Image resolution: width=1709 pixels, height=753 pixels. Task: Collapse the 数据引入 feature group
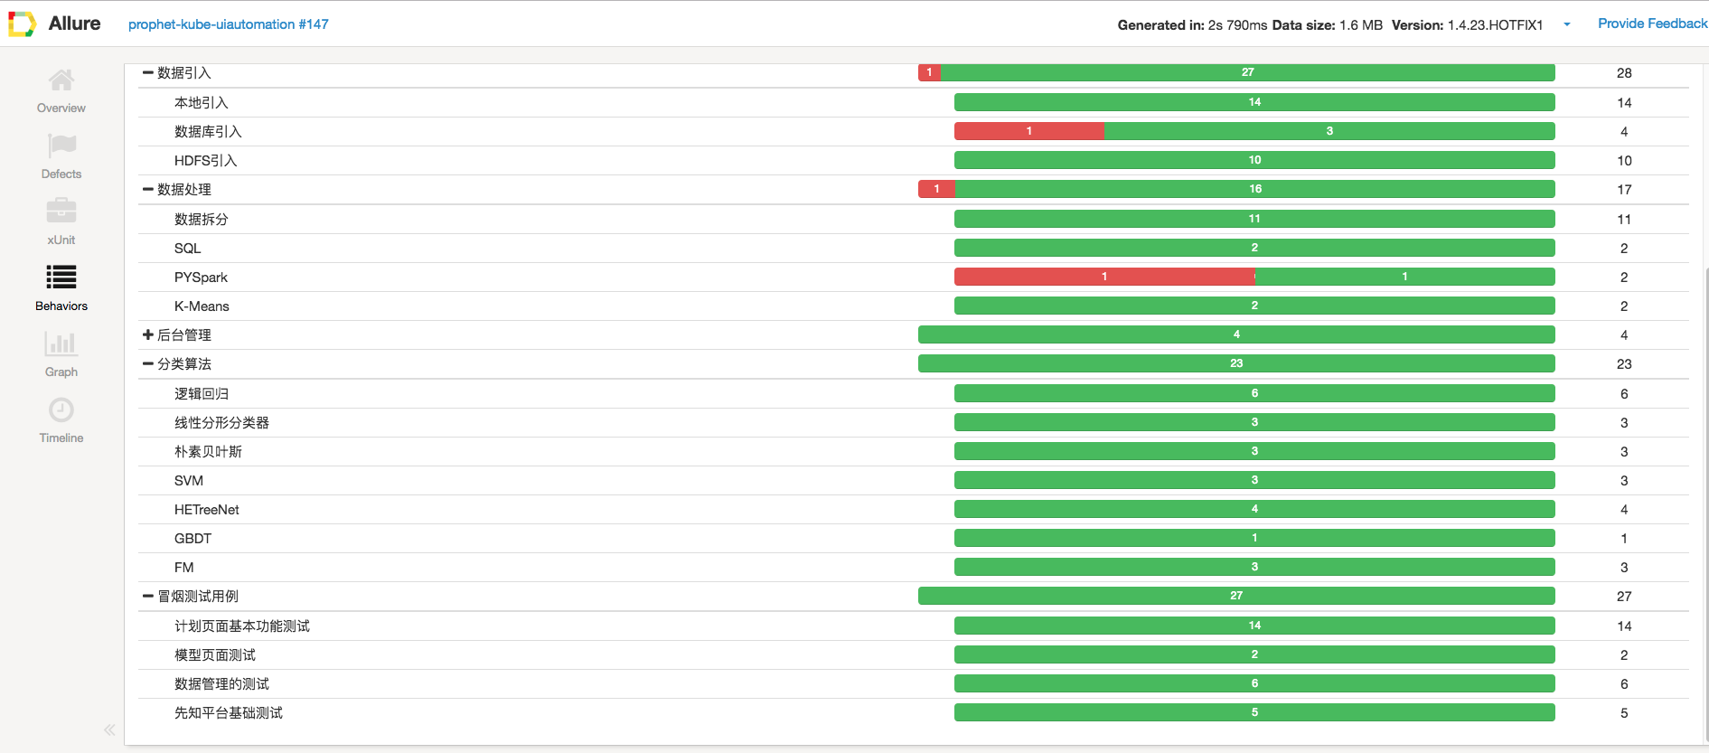click(148, 73)
